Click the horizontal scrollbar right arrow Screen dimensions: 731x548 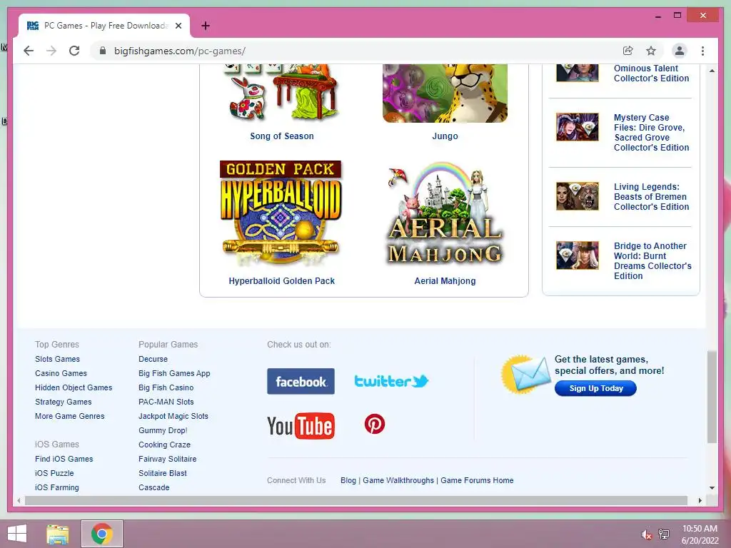tap(700, 500)
